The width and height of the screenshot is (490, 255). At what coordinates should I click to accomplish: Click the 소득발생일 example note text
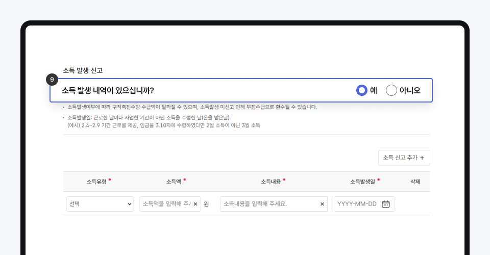pyautogui.click(x=163, y=125)
